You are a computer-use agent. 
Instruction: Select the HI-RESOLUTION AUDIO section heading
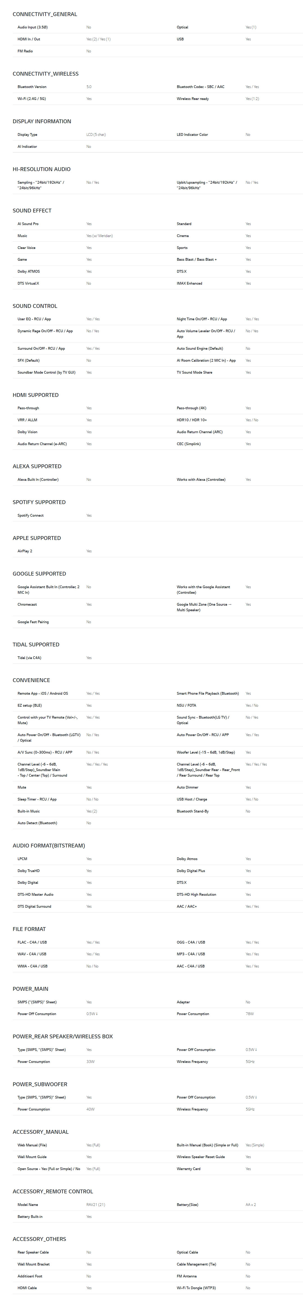coord(42,169)
